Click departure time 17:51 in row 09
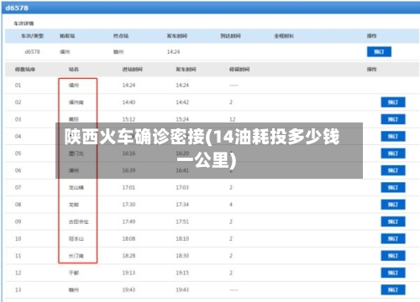This screenshot has width=420, height=302. coord(182,221)
